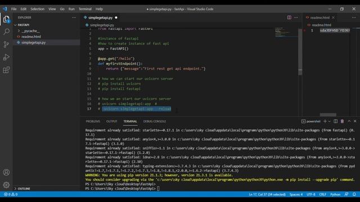Viewport: 360px width, 202px height.
Task: Open the Accounts menu icon
Action: (x=6, y=172)
